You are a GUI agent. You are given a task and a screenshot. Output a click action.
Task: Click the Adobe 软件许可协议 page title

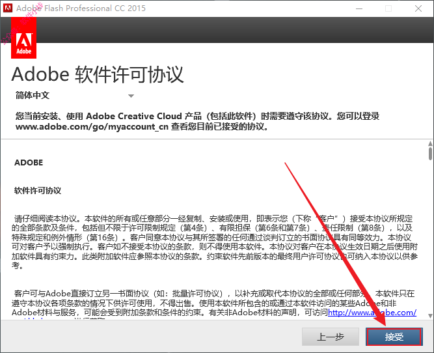coord(98,74)
